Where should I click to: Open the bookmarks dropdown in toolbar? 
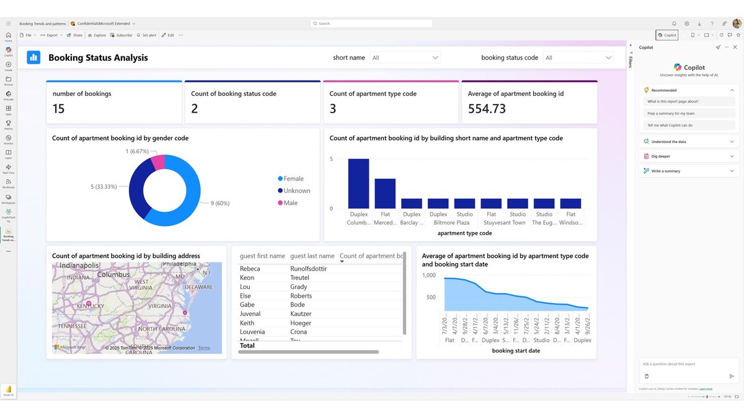695,35
